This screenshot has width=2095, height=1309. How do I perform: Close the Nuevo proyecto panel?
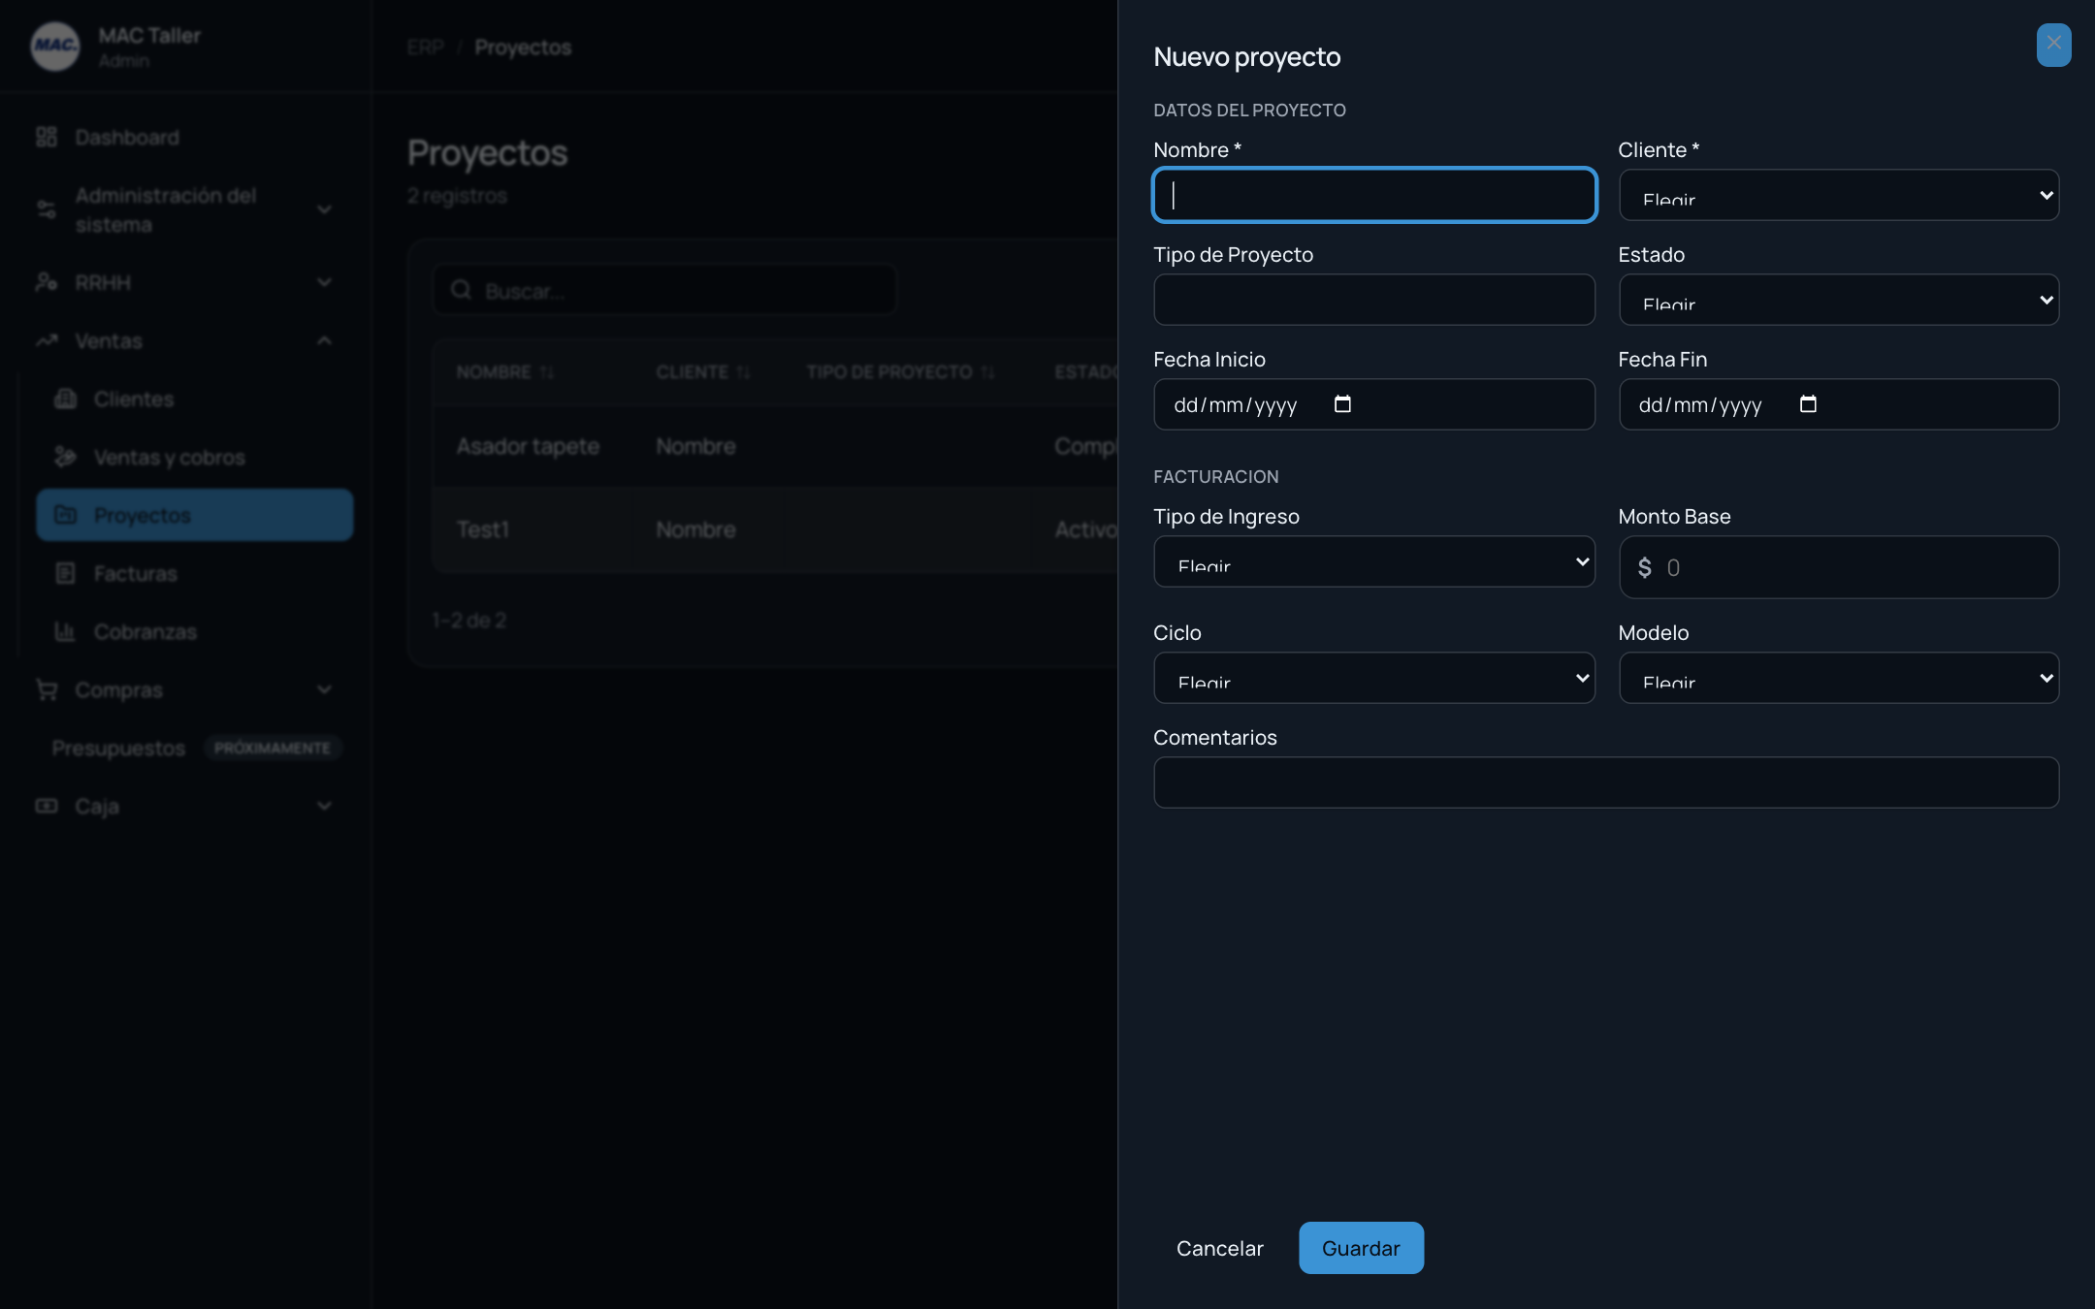(x=2053, y=45)
